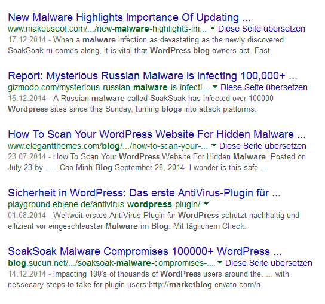Expand dropdown arrow next to blog.sucuri.net URL
This screenshot has width=325, height=304.
pyautogui.click(x=220, y=263)
